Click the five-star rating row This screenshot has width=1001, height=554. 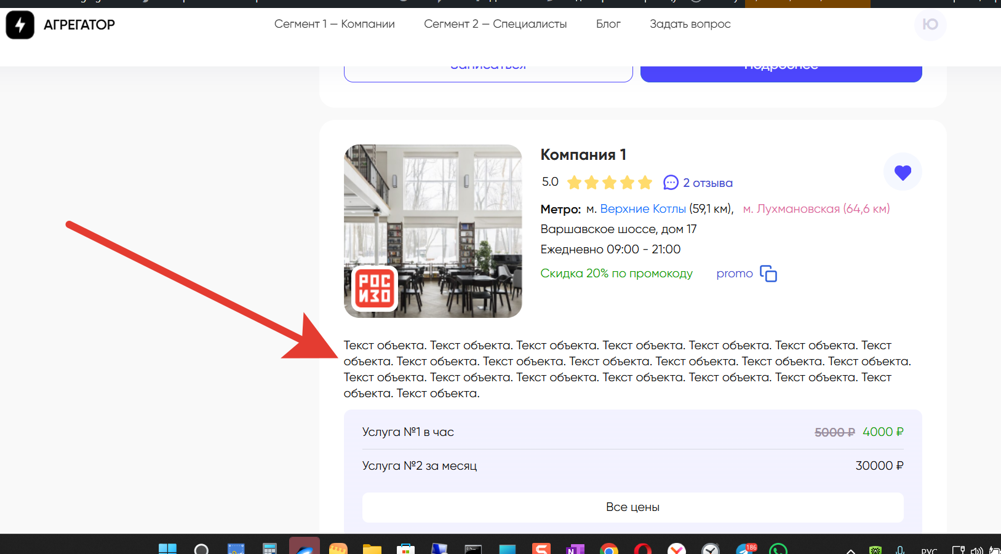(609, 183)
